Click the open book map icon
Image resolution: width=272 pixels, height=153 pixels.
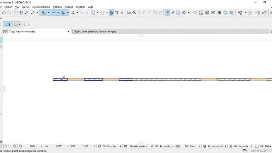[213, 13]
